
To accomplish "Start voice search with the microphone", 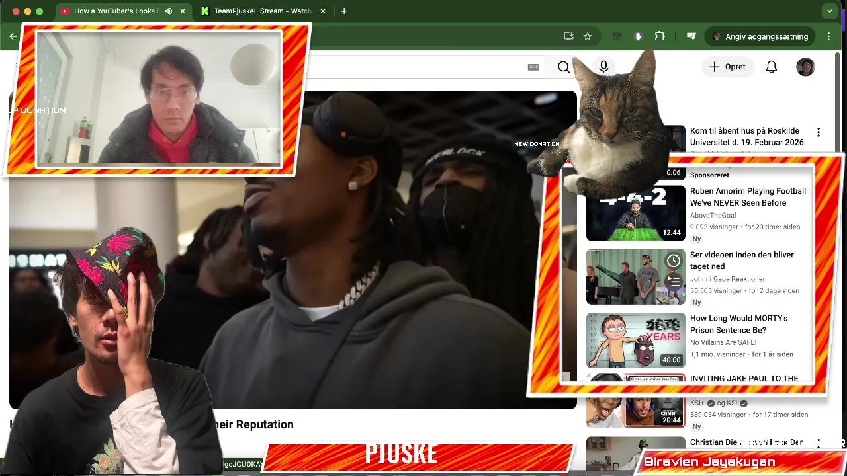I will coord(603,67).
